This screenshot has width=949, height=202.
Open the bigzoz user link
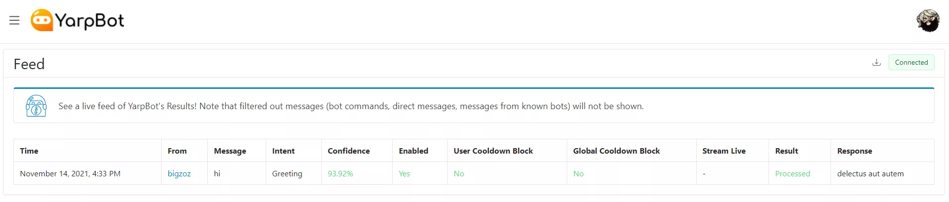coord(179,174)
